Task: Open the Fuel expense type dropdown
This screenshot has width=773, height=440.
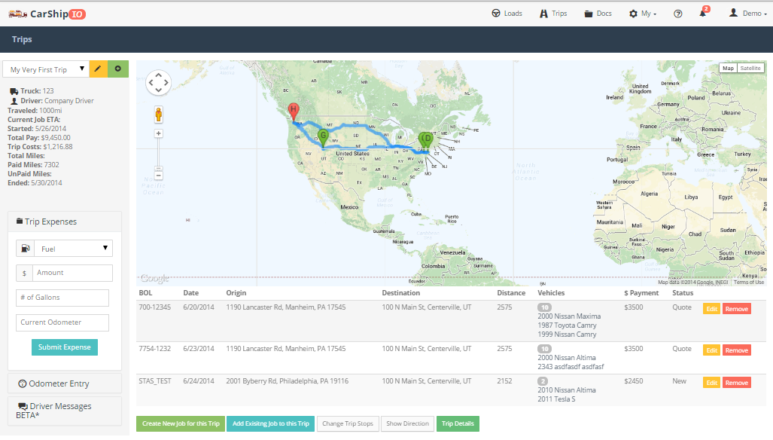Action: (x=72, y=249)
